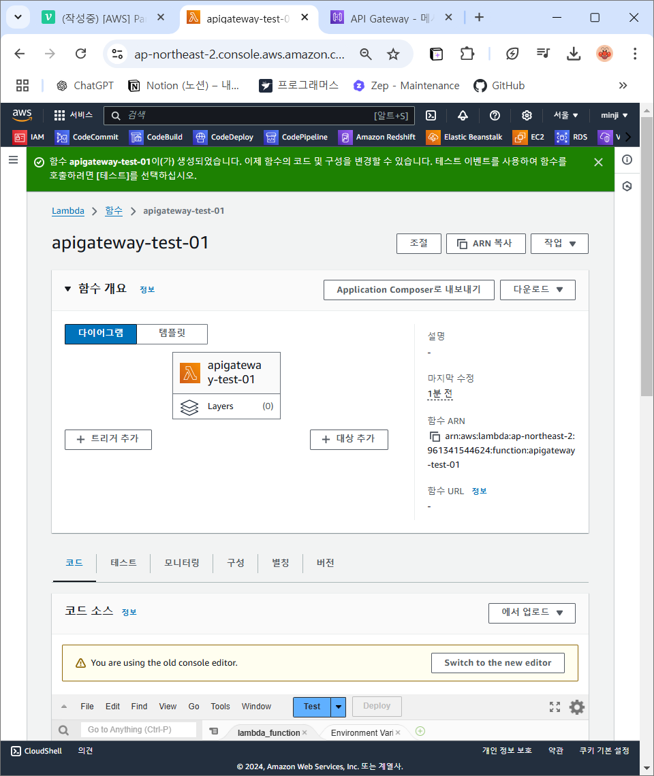
Task: Close the lambda_function editor tab
Action: coord(305,732)
